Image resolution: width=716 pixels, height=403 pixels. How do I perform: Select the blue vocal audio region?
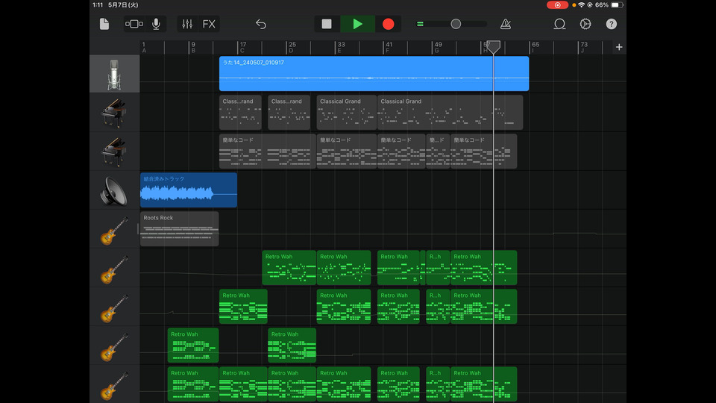[373, 74]
